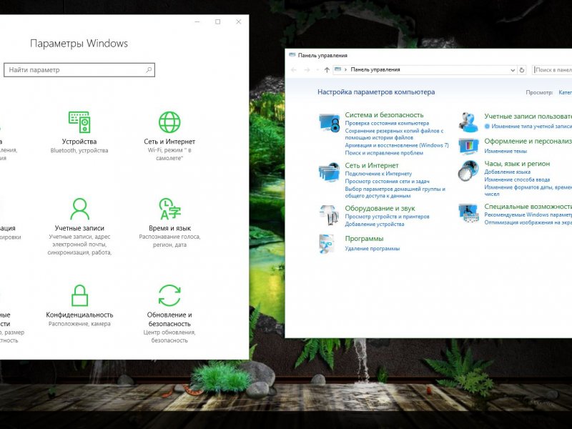Open the Система и безопасность heading link

(384, 115)
